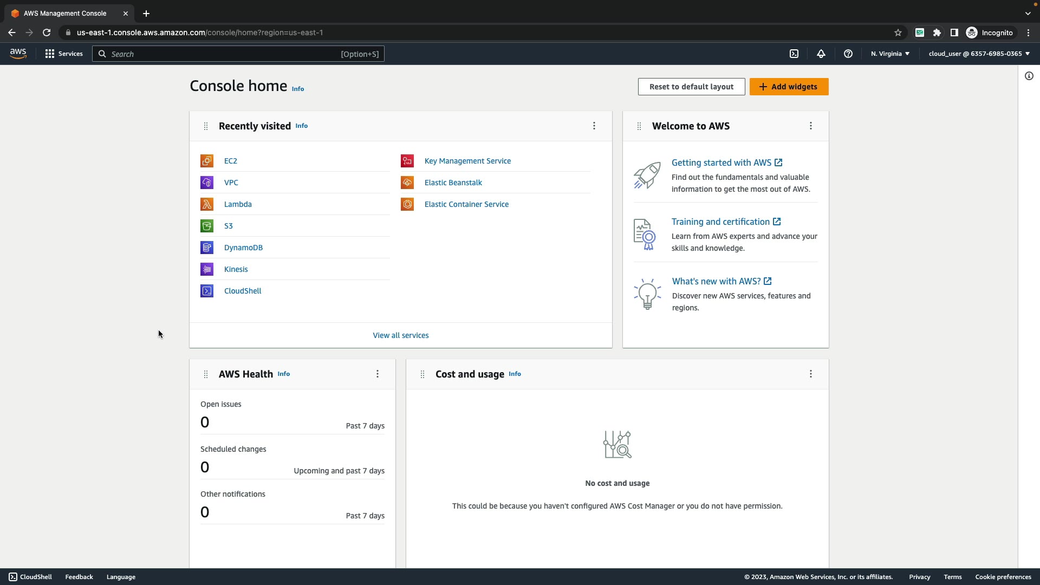Open Cost and usage widget options menu

coord(811,374)
